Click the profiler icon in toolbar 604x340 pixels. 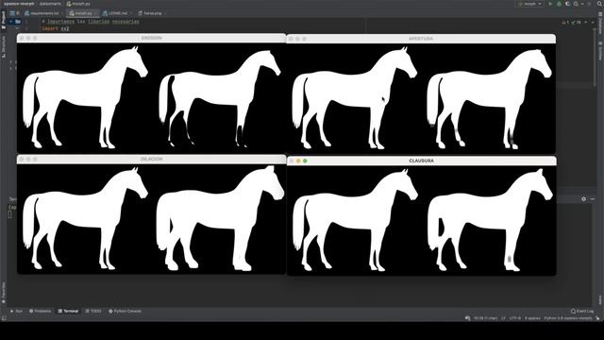click(576, 4)
